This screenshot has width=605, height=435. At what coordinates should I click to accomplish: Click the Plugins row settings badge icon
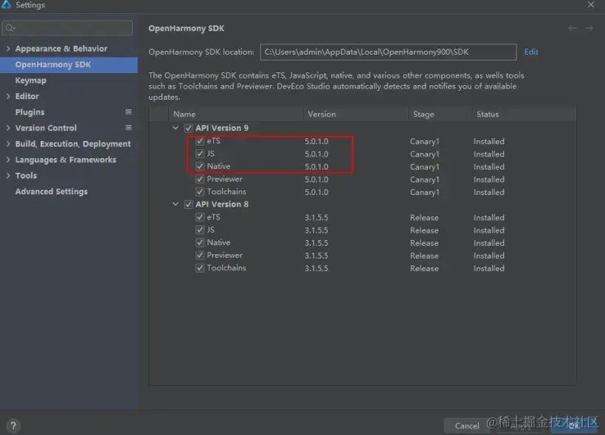(x=128, y=112)
